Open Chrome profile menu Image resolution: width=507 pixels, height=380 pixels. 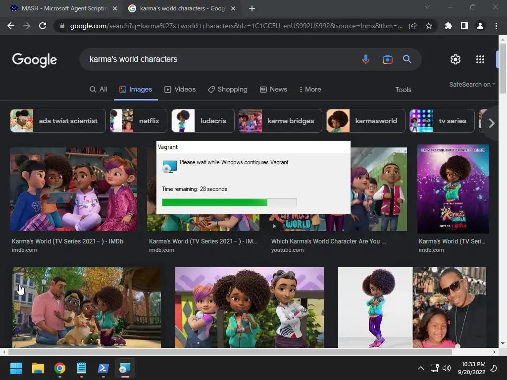[x=480, y=26]
